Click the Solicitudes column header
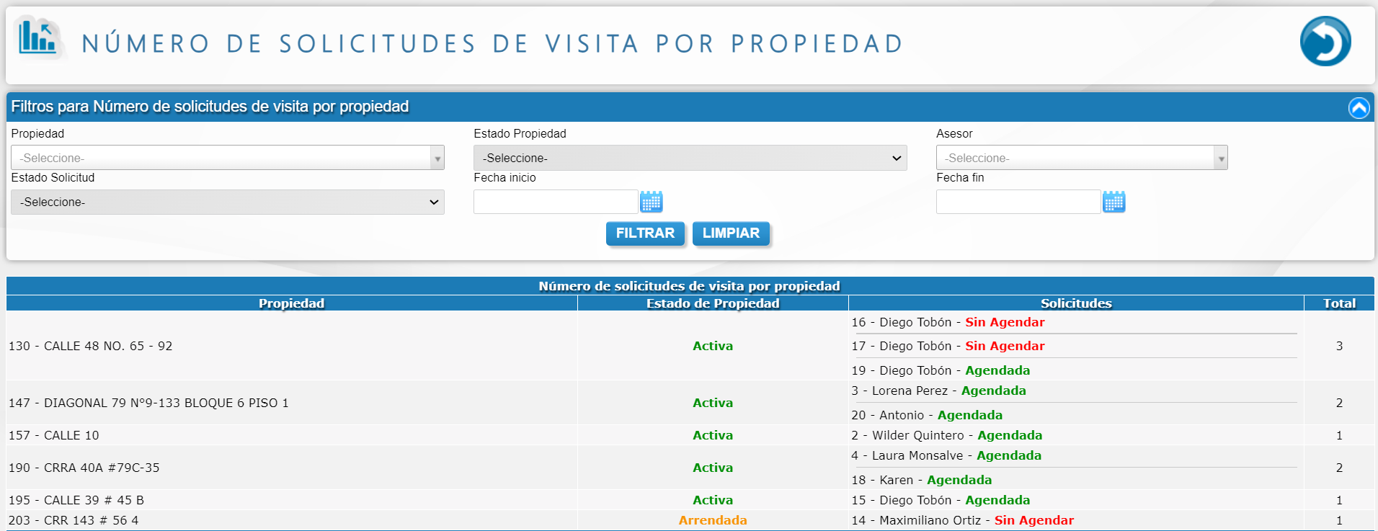Viewport: 1378px width, 531px height. point(1075,303)
